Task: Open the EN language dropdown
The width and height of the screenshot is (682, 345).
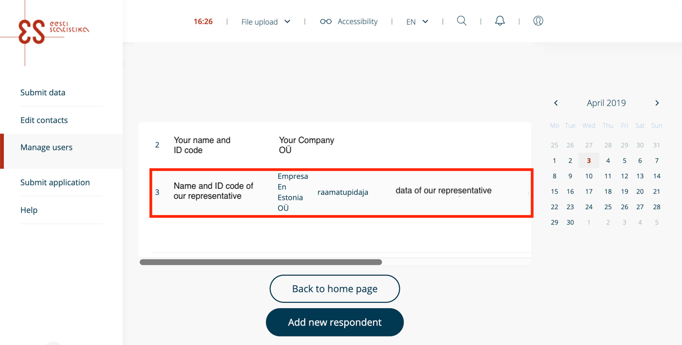Action: click(x=417, y=22)
